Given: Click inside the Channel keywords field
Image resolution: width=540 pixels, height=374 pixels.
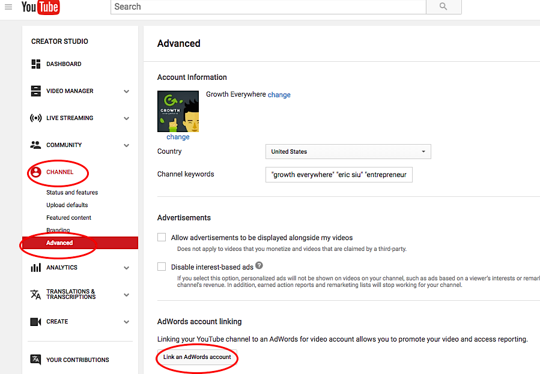Looking at the screenshot, I should point(339,174).
